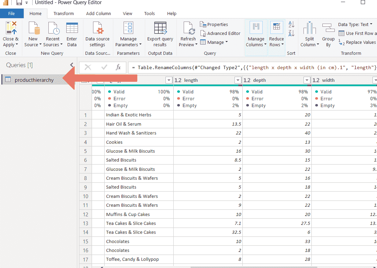
Task: Open the length column filter dropdown
Action: pyautogui.click(x=238, y=80)
